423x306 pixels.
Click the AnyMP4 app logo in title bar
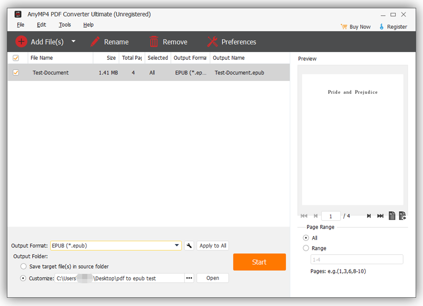click(x=18, y=14)
